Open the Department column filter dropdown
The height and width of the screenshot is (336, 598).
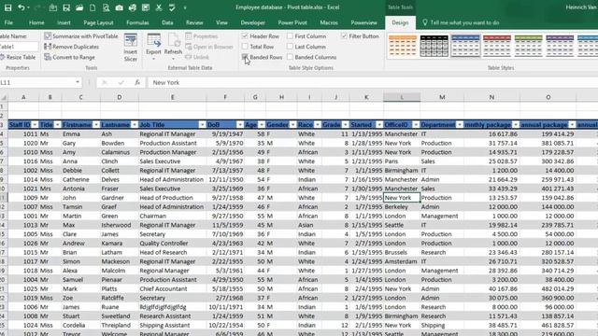tap(460, 124)
